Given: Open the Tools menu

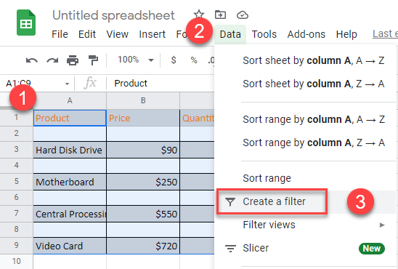Looking at the screenshot, I should [264, 34].
